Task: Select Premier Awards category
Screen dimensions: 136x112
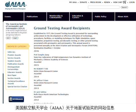Action: pos(14,55)
